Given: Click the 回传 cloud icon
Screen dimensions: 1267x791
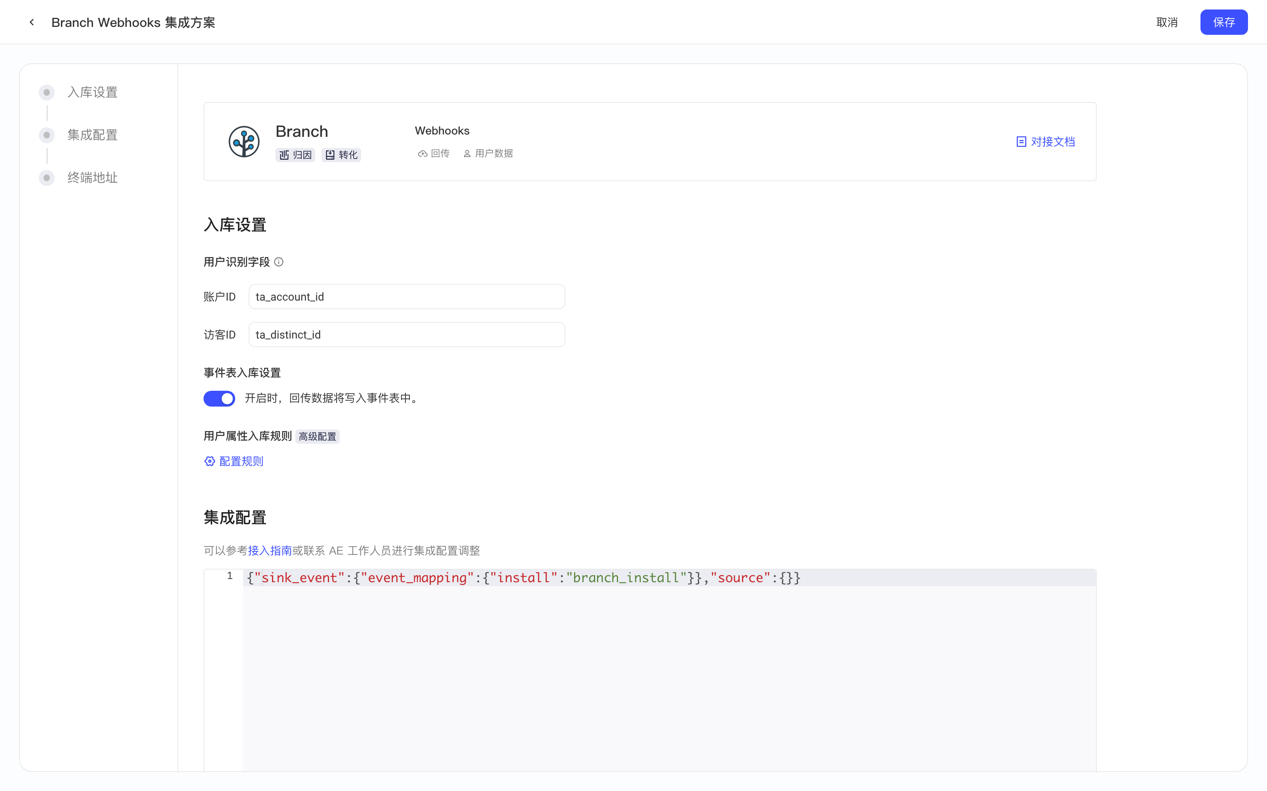Looking at the screenshot, I should (x=422, y=154).
